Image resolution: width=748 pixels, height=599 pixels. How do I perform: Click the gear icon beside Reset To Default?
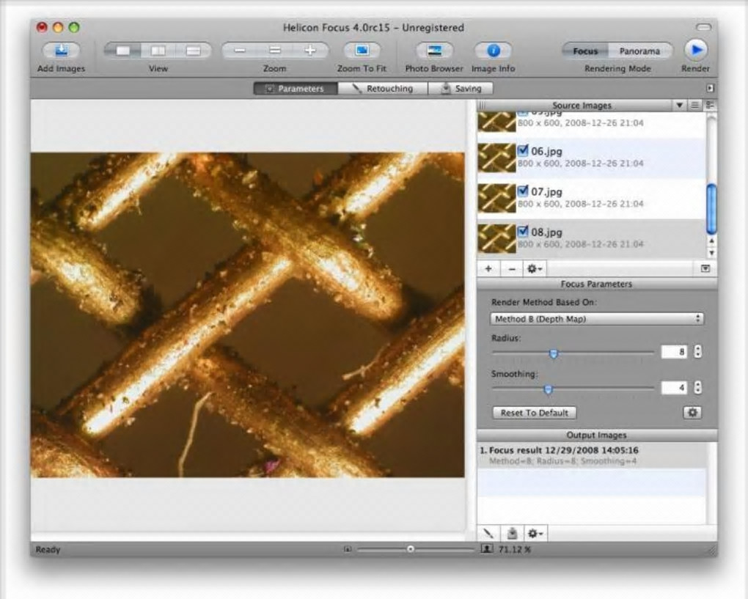[692, 413]
